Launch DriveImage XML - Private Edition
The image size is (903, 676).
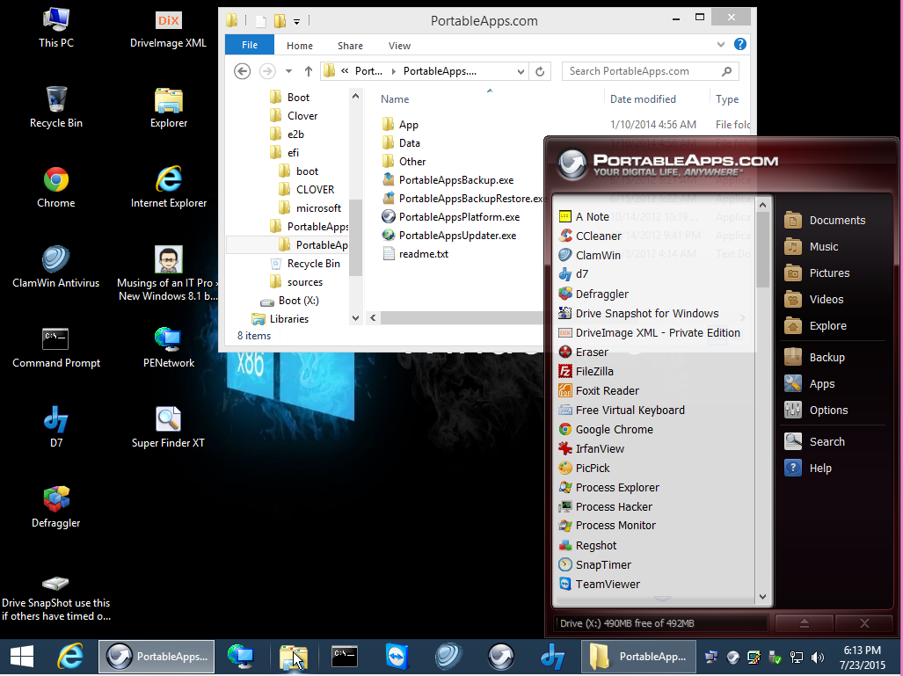coord(649,333)
